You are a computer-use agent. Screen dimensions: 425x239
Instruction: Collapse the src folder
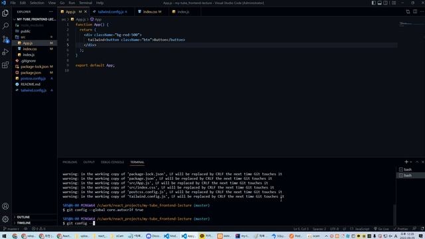[23, 37]
